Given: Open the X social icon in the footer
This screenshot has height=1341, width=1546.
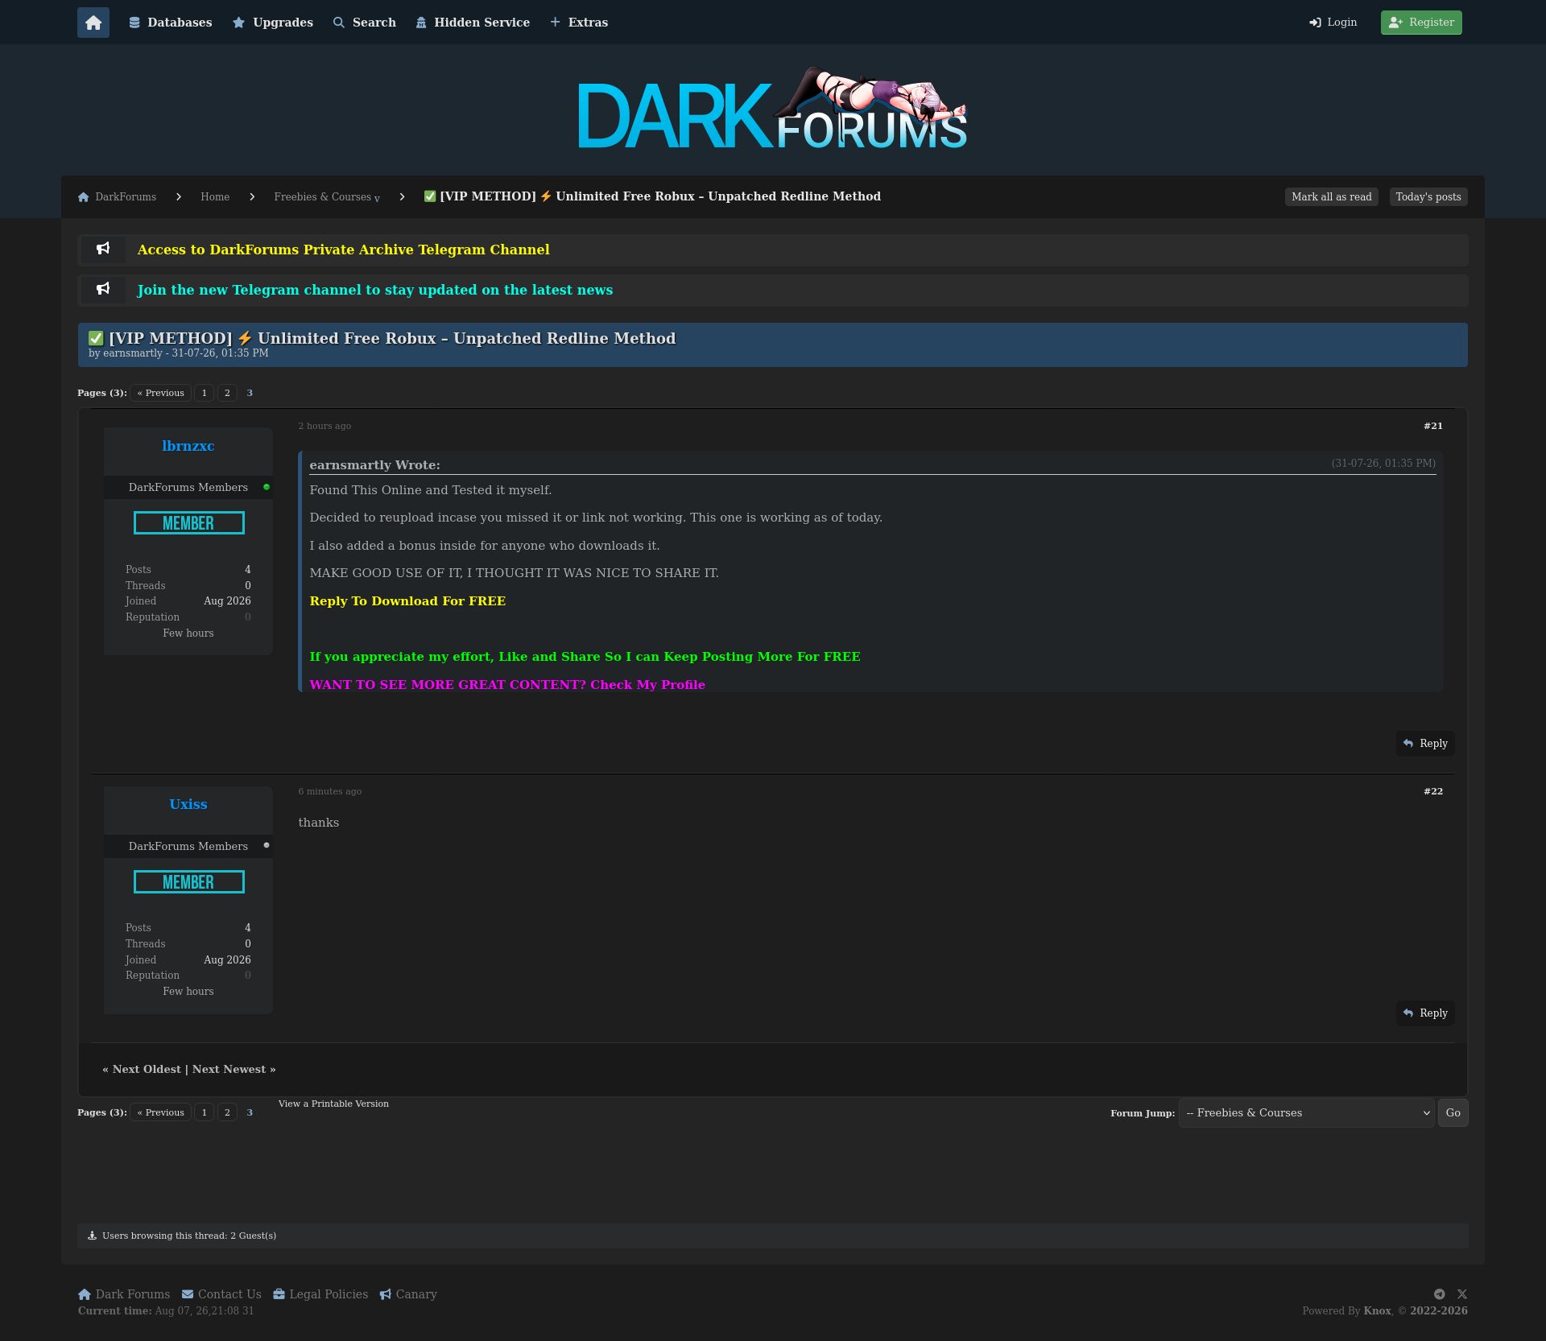Looking at the screenshot, I should coord(1462,1294).
